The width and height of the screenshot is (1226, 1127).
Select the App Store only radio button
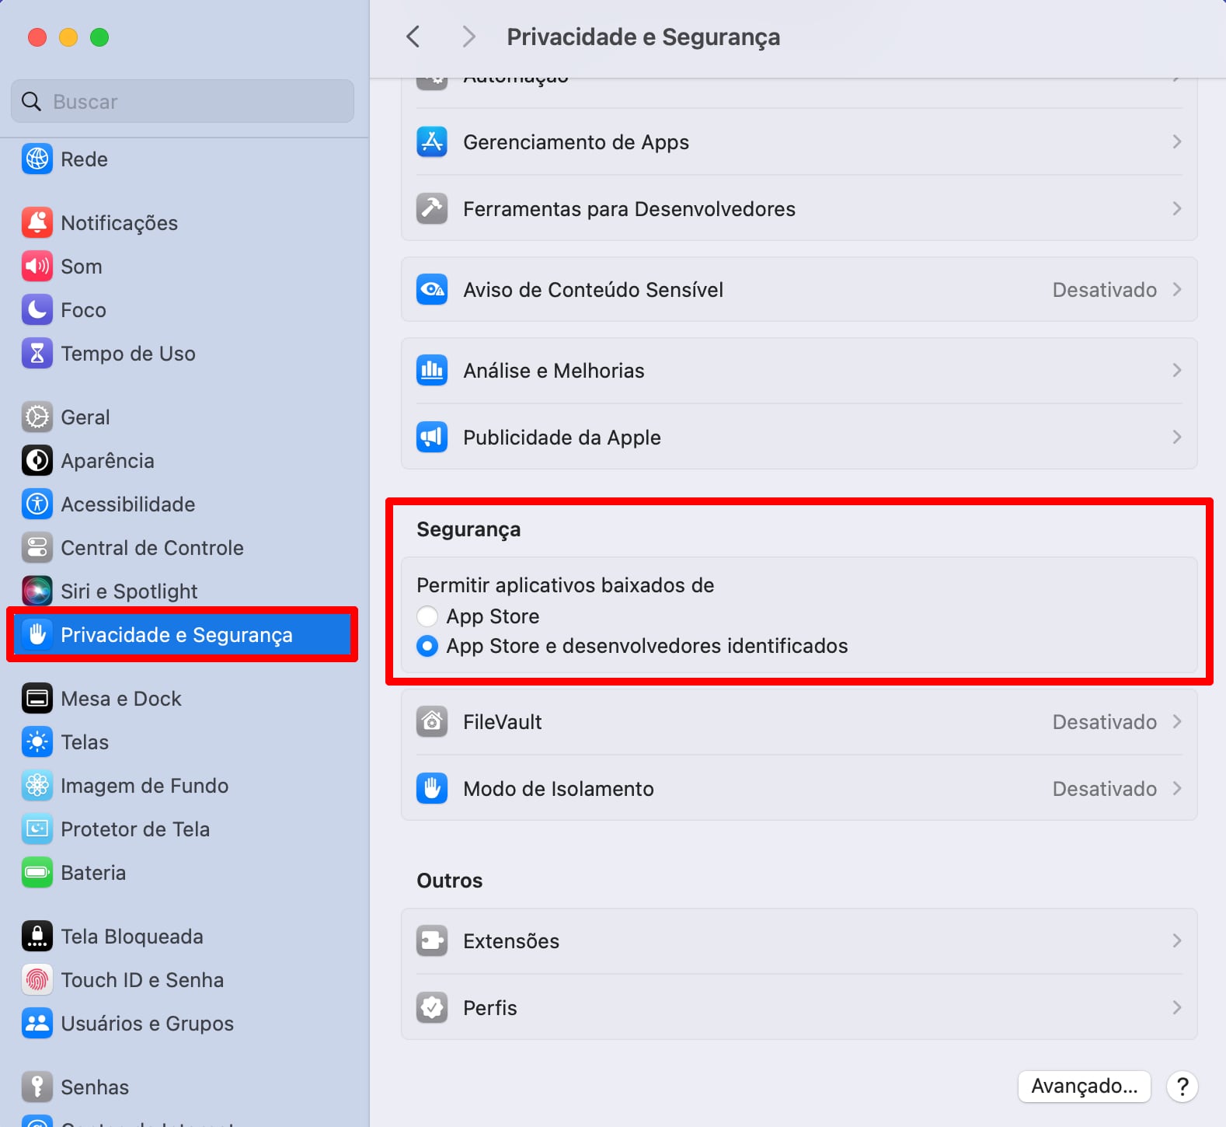click(x=427, y=616)
